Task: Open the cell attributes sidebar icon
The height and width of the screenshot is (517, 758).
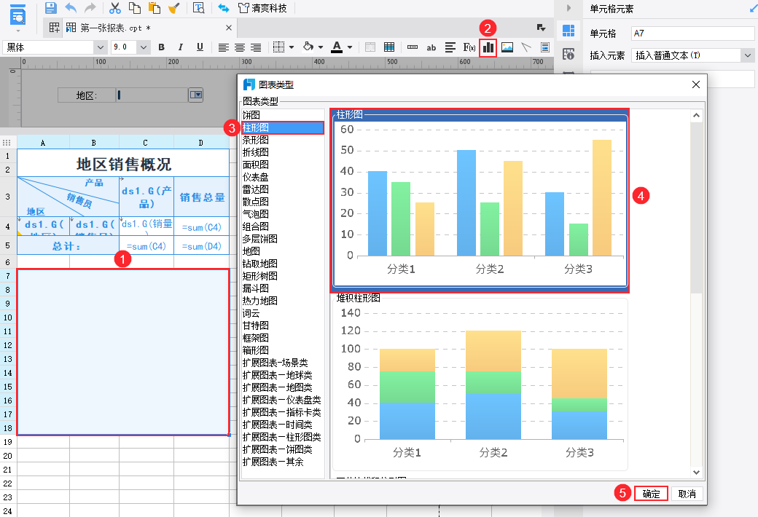Action: pyautogui.click(x=568, y=54)
